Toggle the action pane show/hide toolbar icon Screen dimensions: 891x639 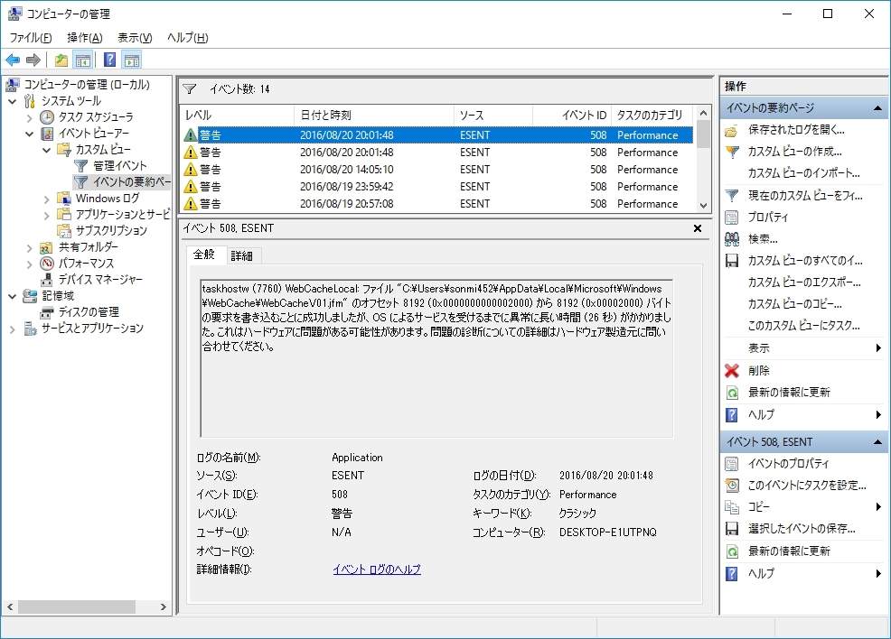(x=132, y=60)
